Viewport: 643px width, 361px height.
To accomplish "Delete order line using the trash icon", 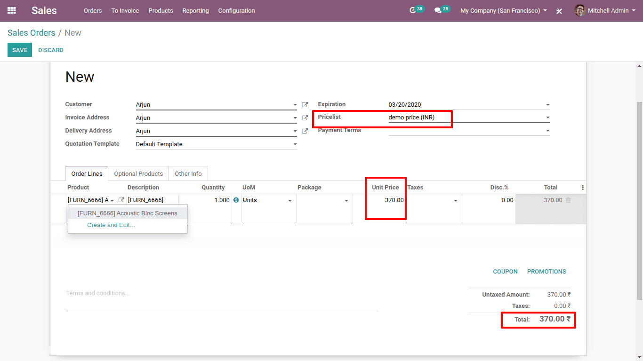I will 568,200.
